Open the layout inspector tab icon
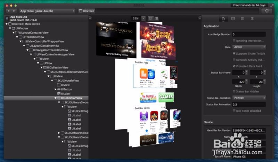Screen dimensions: 278x162 pyautogui.click(x=233, y=19)
